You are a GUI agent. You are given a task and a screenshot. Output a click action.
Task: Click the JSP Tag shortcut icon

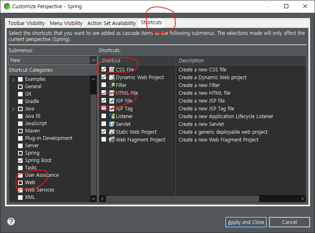pos(112,109)
